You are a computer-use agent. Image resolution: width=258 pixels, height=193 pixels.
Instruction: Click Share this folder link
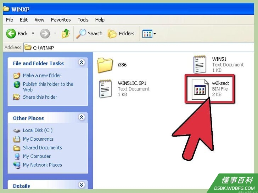(40, 97)
